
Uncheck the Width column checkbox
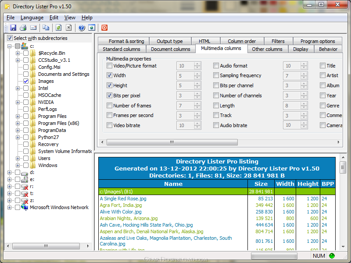(109, 75)
